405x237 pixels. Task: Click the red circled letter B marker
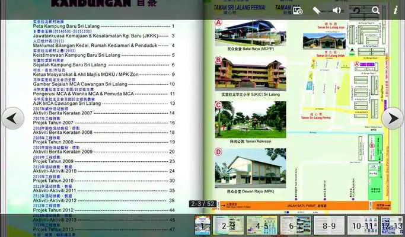pos(219,60)
